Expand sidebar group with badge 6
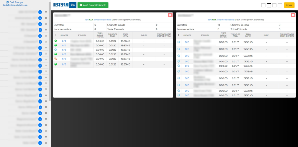The width and height of the screenshot is (298, 147). [46, 18]
